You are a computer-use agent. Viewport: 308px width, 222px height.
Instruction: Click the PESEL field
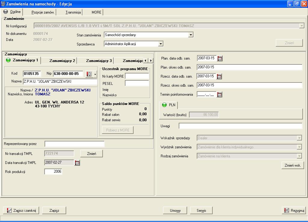[x=137, y=83]
